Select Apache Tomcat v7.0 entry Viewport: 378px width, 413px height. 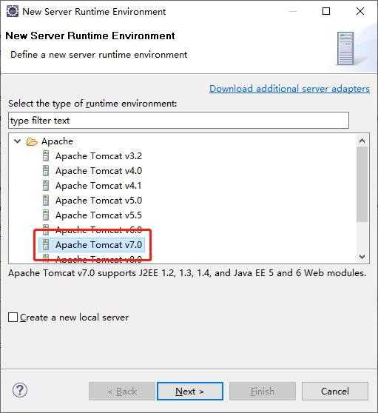(92, 245)
